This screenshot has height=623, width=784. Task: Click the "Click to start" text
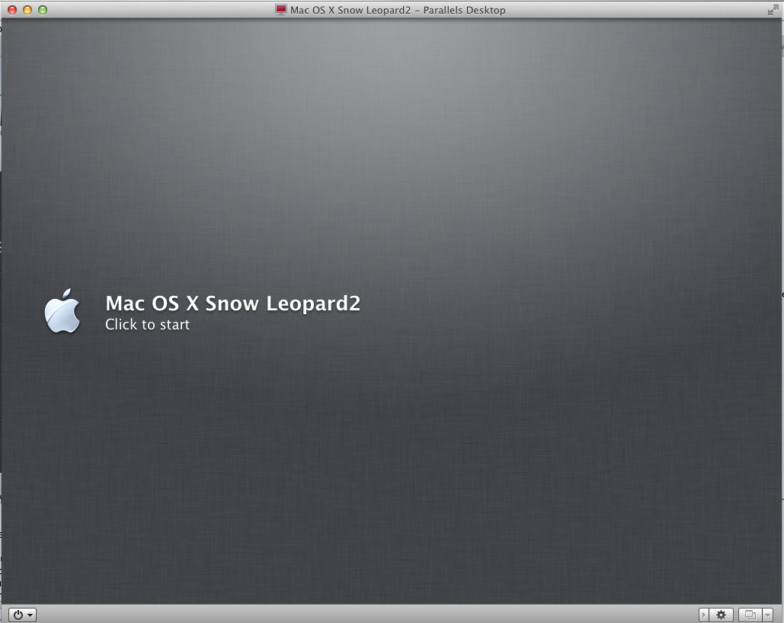coord(147,324)
